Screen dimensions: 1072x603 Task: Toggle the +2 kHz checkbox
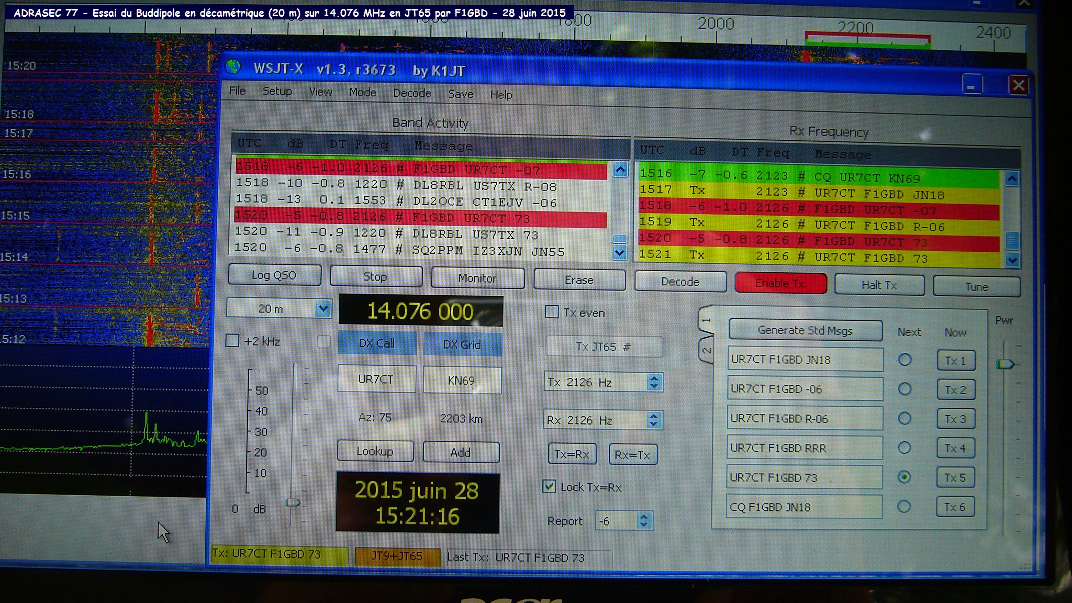point(232,341)
